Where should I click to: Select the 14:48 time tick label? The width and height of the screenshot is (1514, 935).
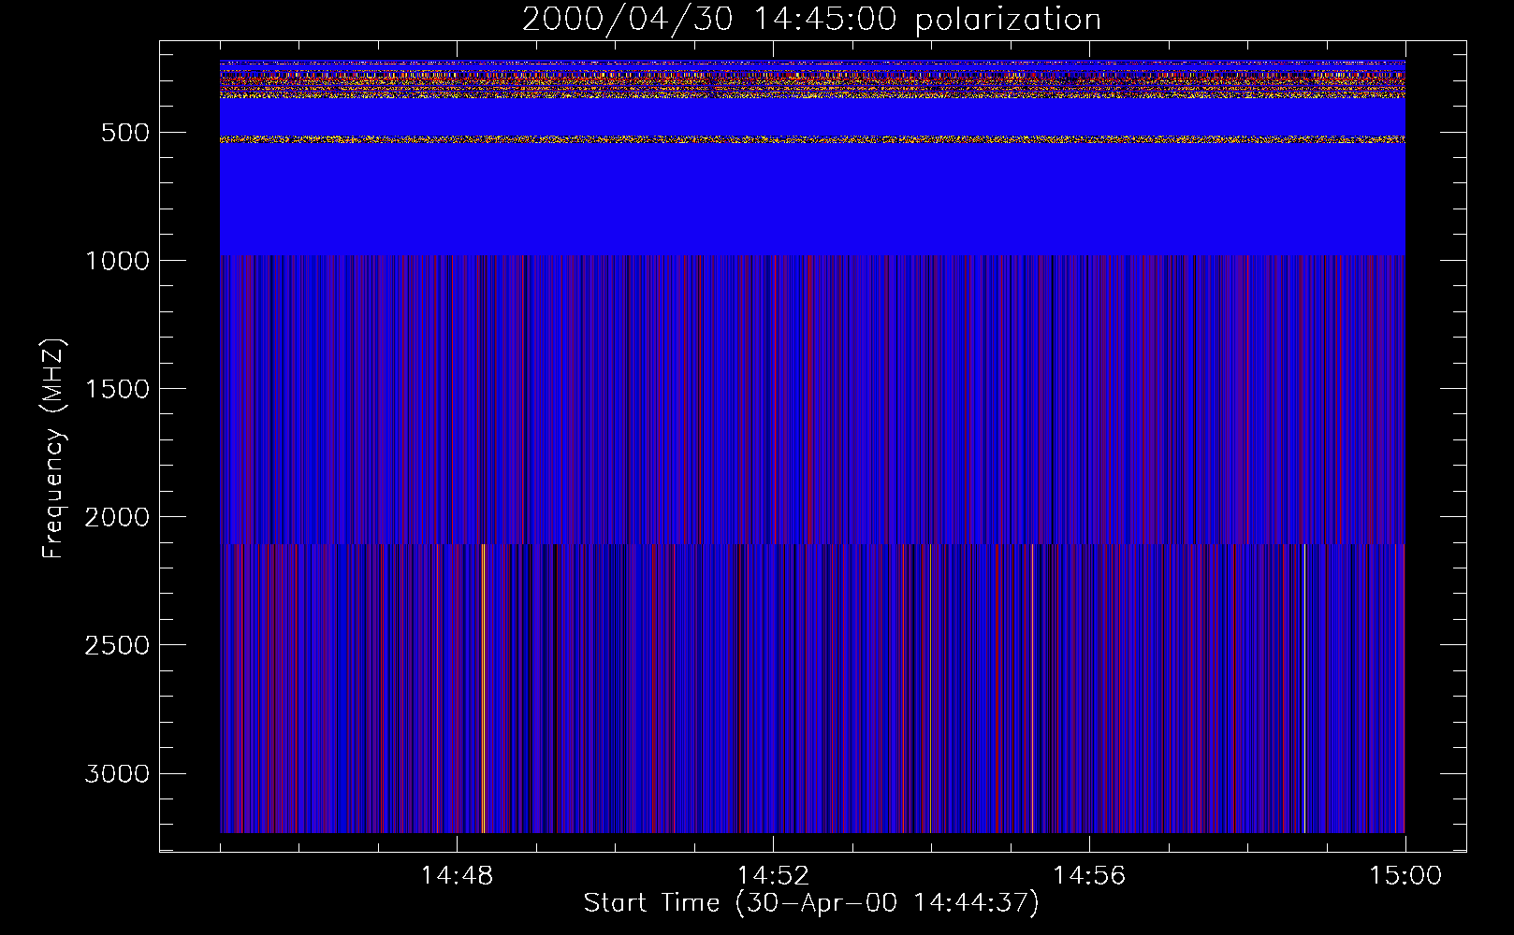457,876
